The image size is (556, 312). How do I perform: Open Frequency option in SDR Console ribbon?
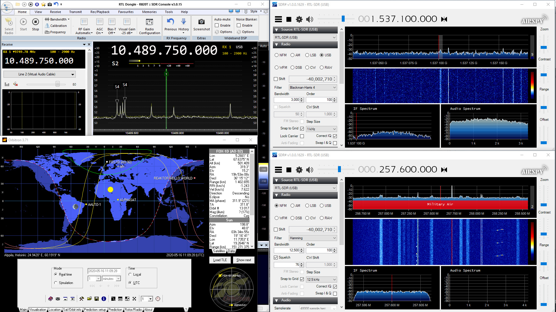(x=56, y=32)
